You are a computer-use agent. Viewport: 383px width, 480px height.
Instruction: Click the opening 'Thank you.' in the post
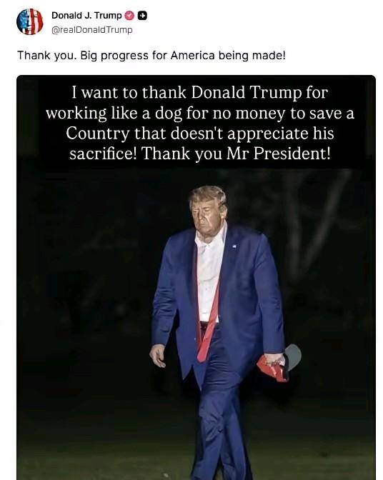(x=46, y=56)
